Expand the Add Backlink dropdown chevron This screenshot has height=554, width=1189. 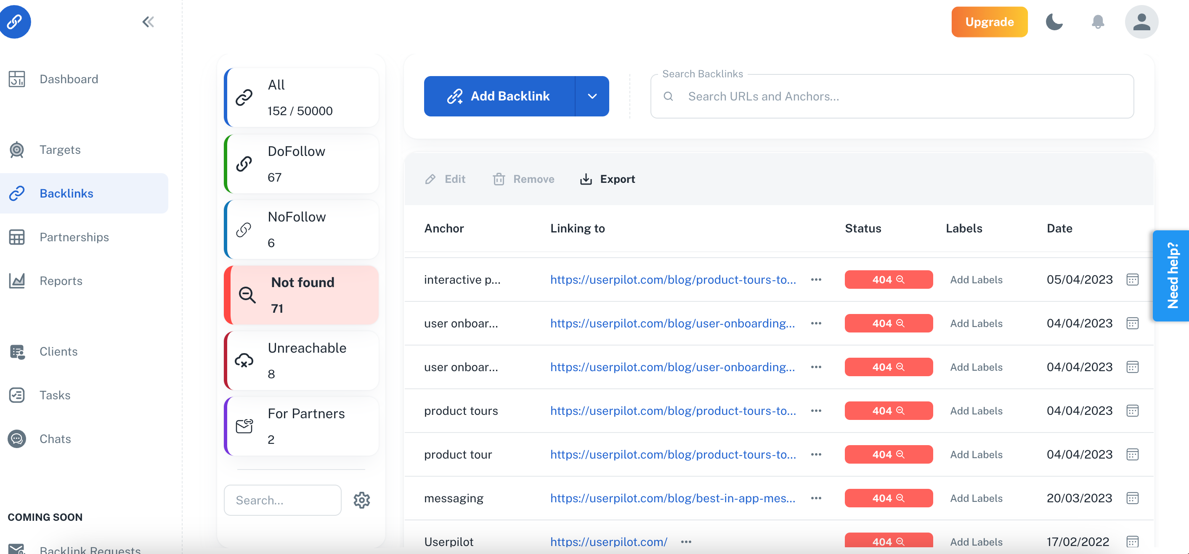point(592,96)
